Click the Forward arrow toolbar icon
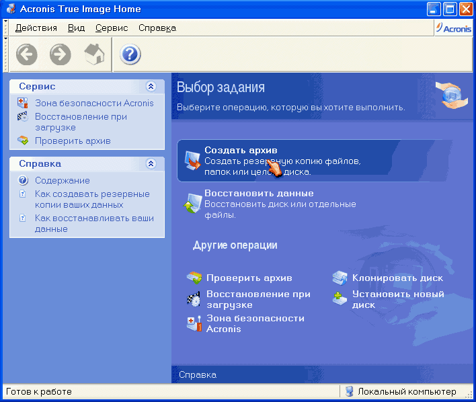The image size is (476, 402). tap(61, 54)
